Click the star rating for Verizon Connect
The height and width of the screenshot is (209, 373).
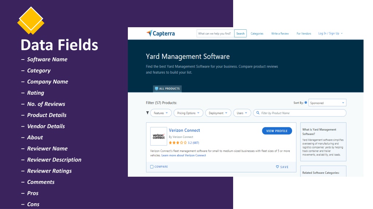pyautogui.click(x=178, y=143)
